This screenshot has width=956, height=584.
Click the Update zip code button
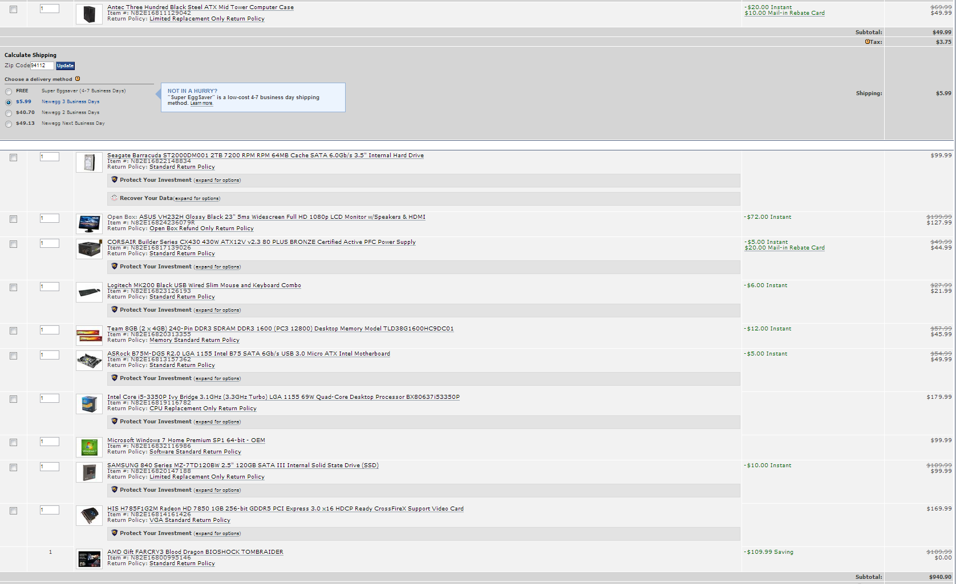point(66,66)
